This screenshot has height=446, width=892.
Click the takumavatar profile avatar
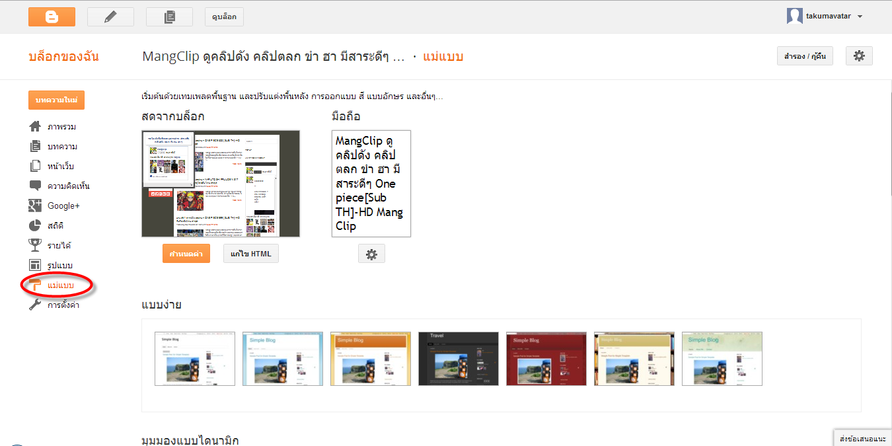[x=795, y=17]
